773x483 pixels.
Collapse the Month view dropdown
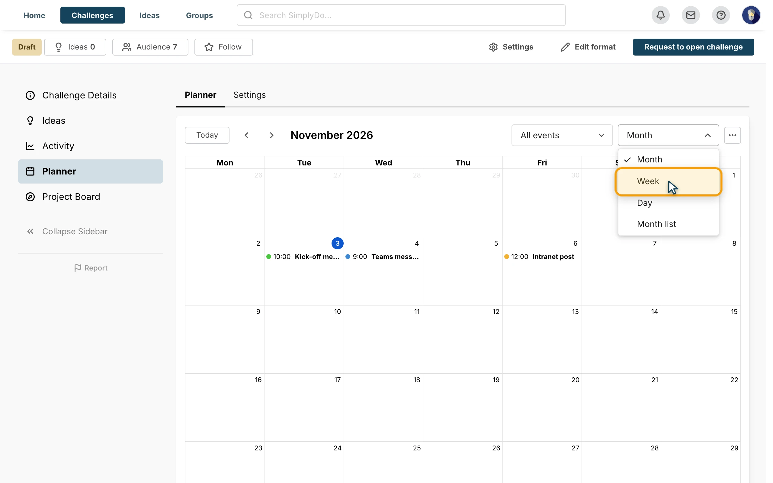668,135
